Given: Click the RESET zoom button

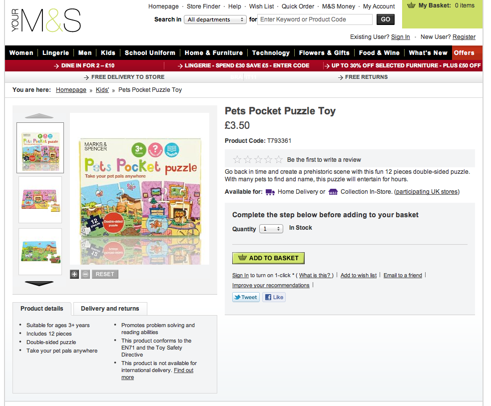Looking at the screenshot, I should (x=105, y=274).
